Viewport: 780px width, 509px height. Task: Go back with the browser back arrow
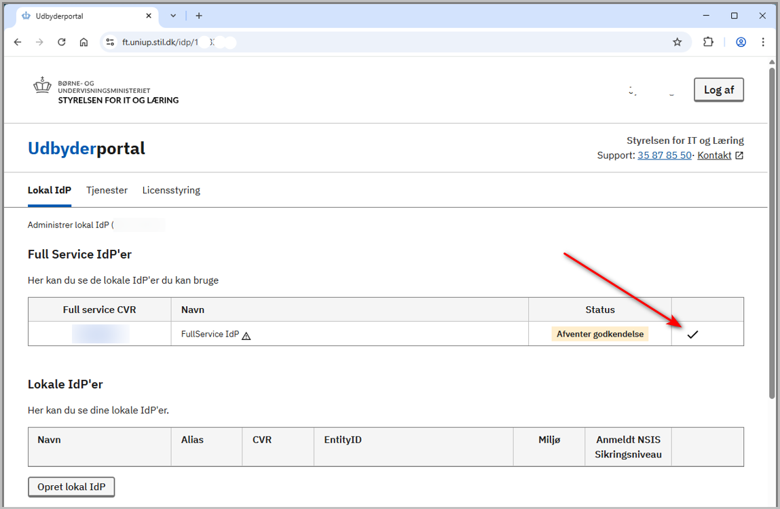18,42
